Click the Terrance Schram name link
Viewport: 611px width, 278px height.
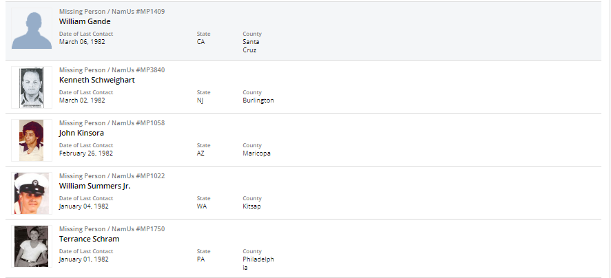click(89, 239)
